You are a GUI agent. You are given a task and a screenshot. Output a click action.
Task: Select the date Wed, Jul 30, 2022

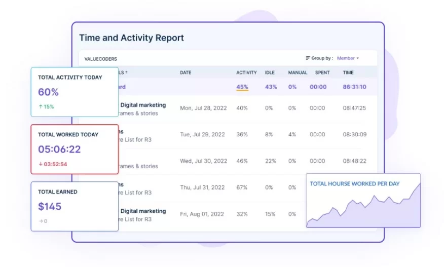(203, 161)
